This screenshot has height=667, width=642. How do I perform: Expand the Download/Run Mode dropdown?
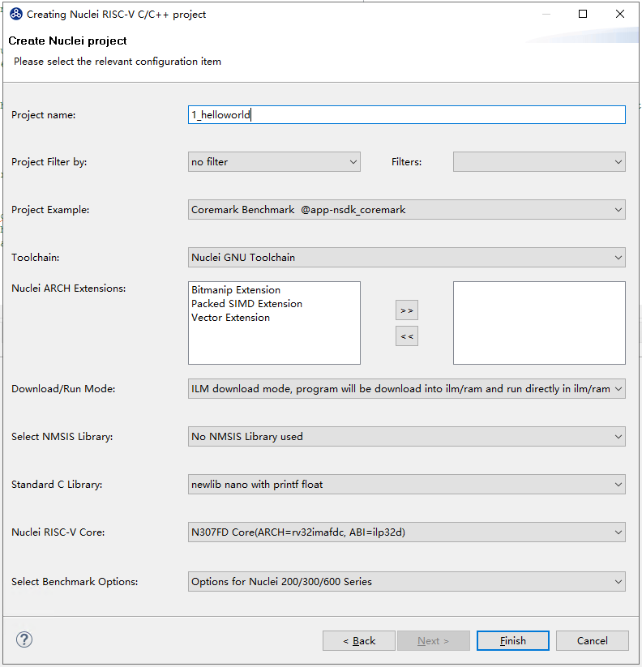[x=406, y=389]
